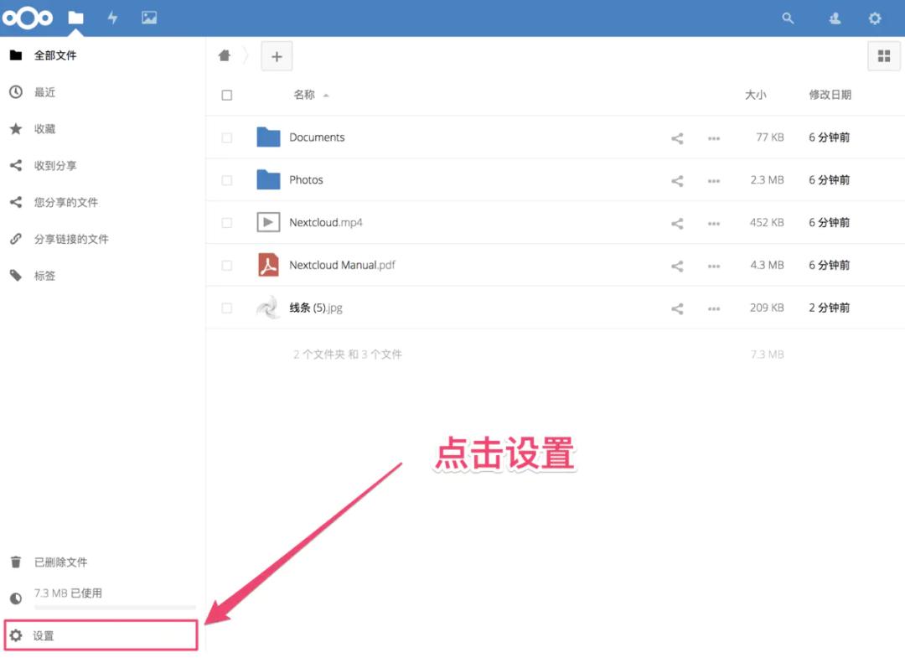Image resolution: width=905 pixels, height=668 pixels.
Task: Select the Photos folder checkbox
Action: (x=227, y=180)
